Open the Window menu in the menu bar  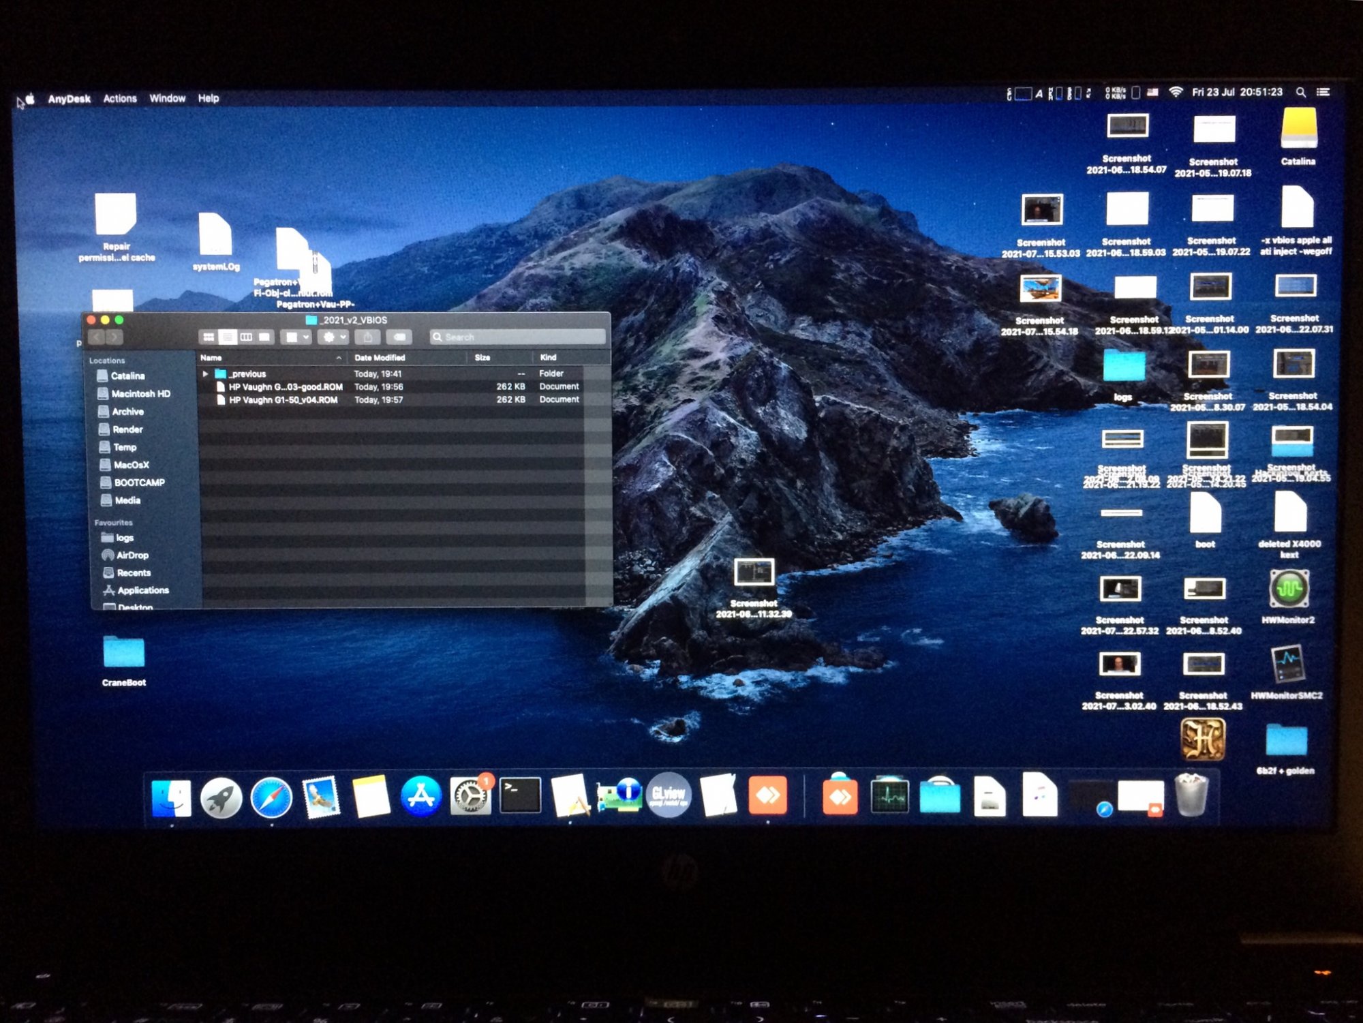(x=168, y=99)
